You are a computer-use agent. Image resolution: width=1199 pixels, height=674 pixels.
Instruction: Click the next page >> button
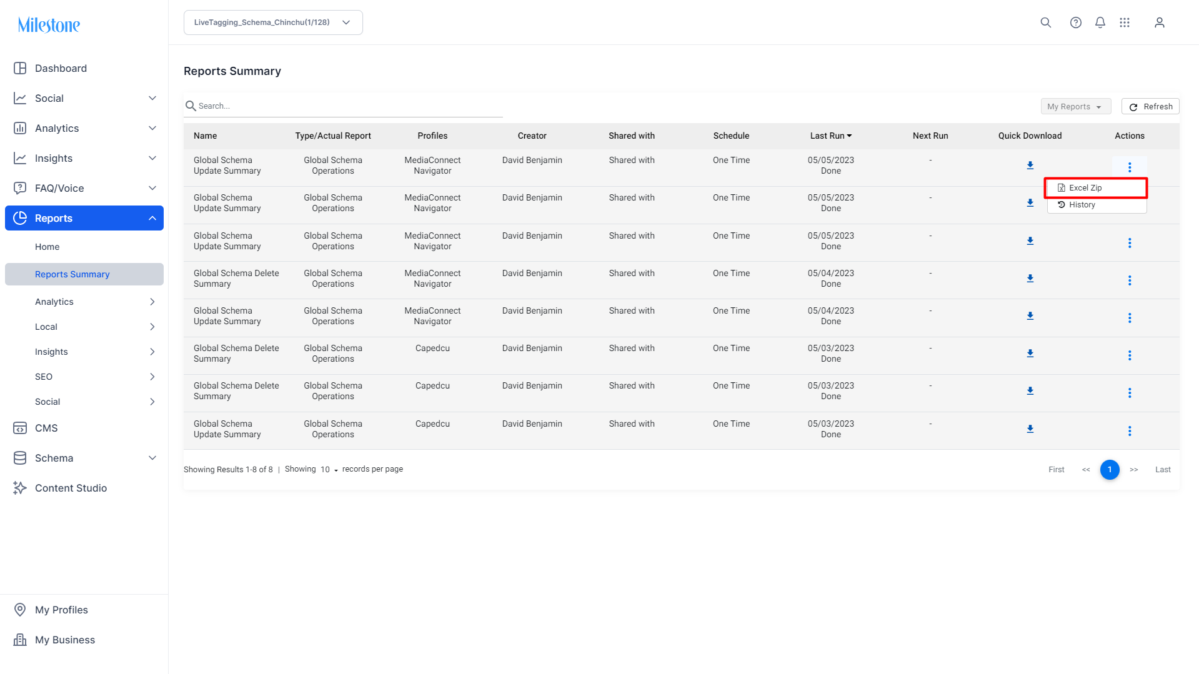(1134, 470)
